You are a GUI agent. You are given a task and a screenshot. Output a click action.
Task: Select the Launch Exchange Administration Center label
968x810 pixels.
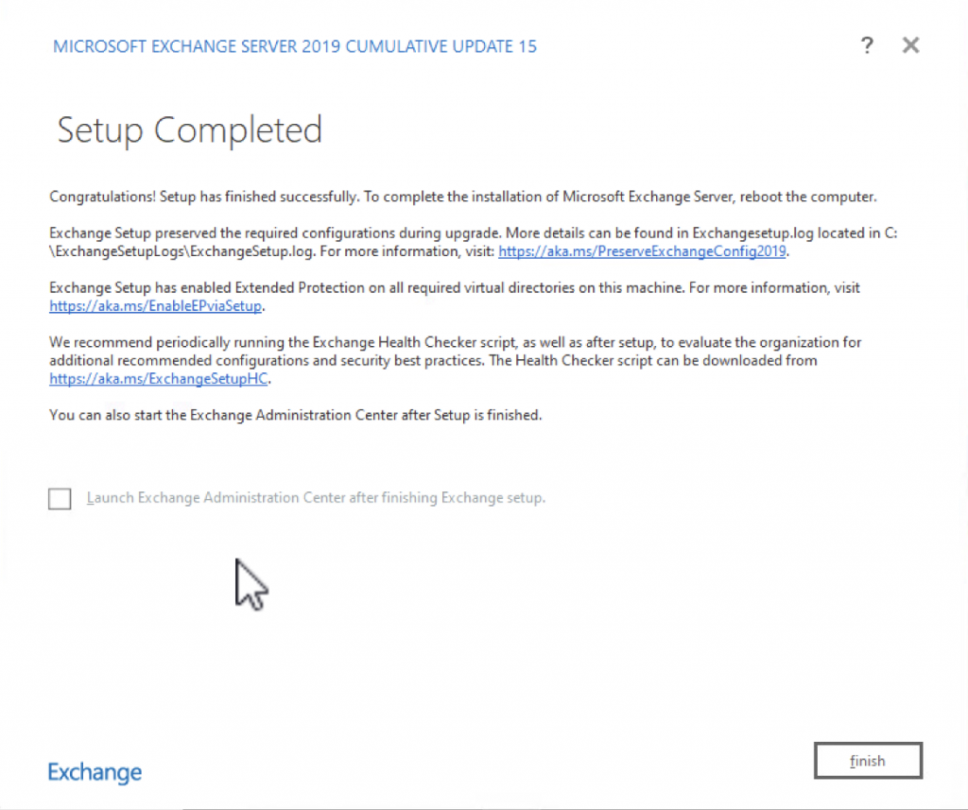[x=315, y=498]
